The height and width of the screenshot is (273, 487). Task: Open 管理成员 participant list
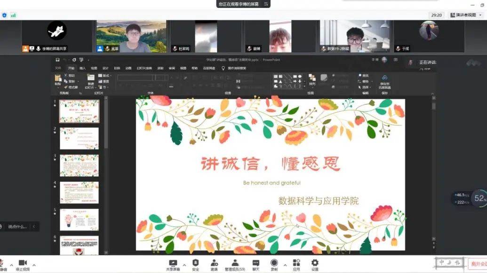click(x=235, y=264)
